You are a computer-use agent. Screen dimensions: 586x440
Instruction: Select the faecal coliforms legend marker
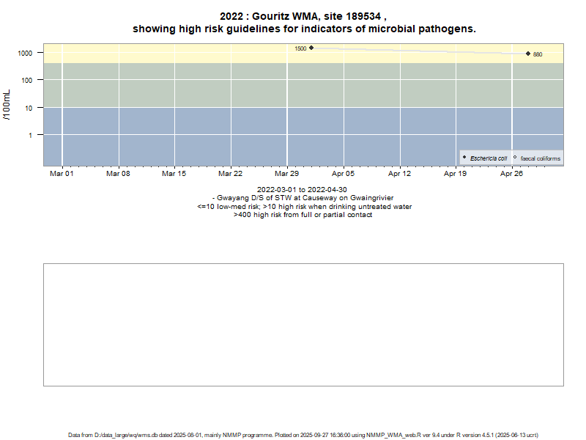pos(515,158)
